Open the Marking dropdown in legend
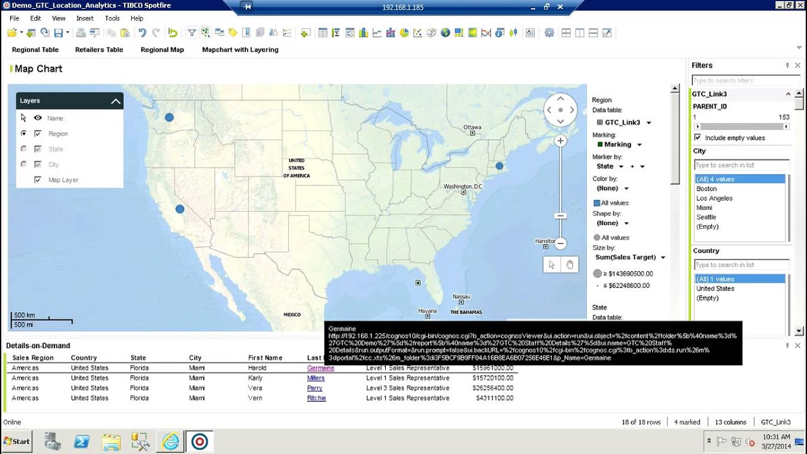807x454 pixels. coord(639,145)
